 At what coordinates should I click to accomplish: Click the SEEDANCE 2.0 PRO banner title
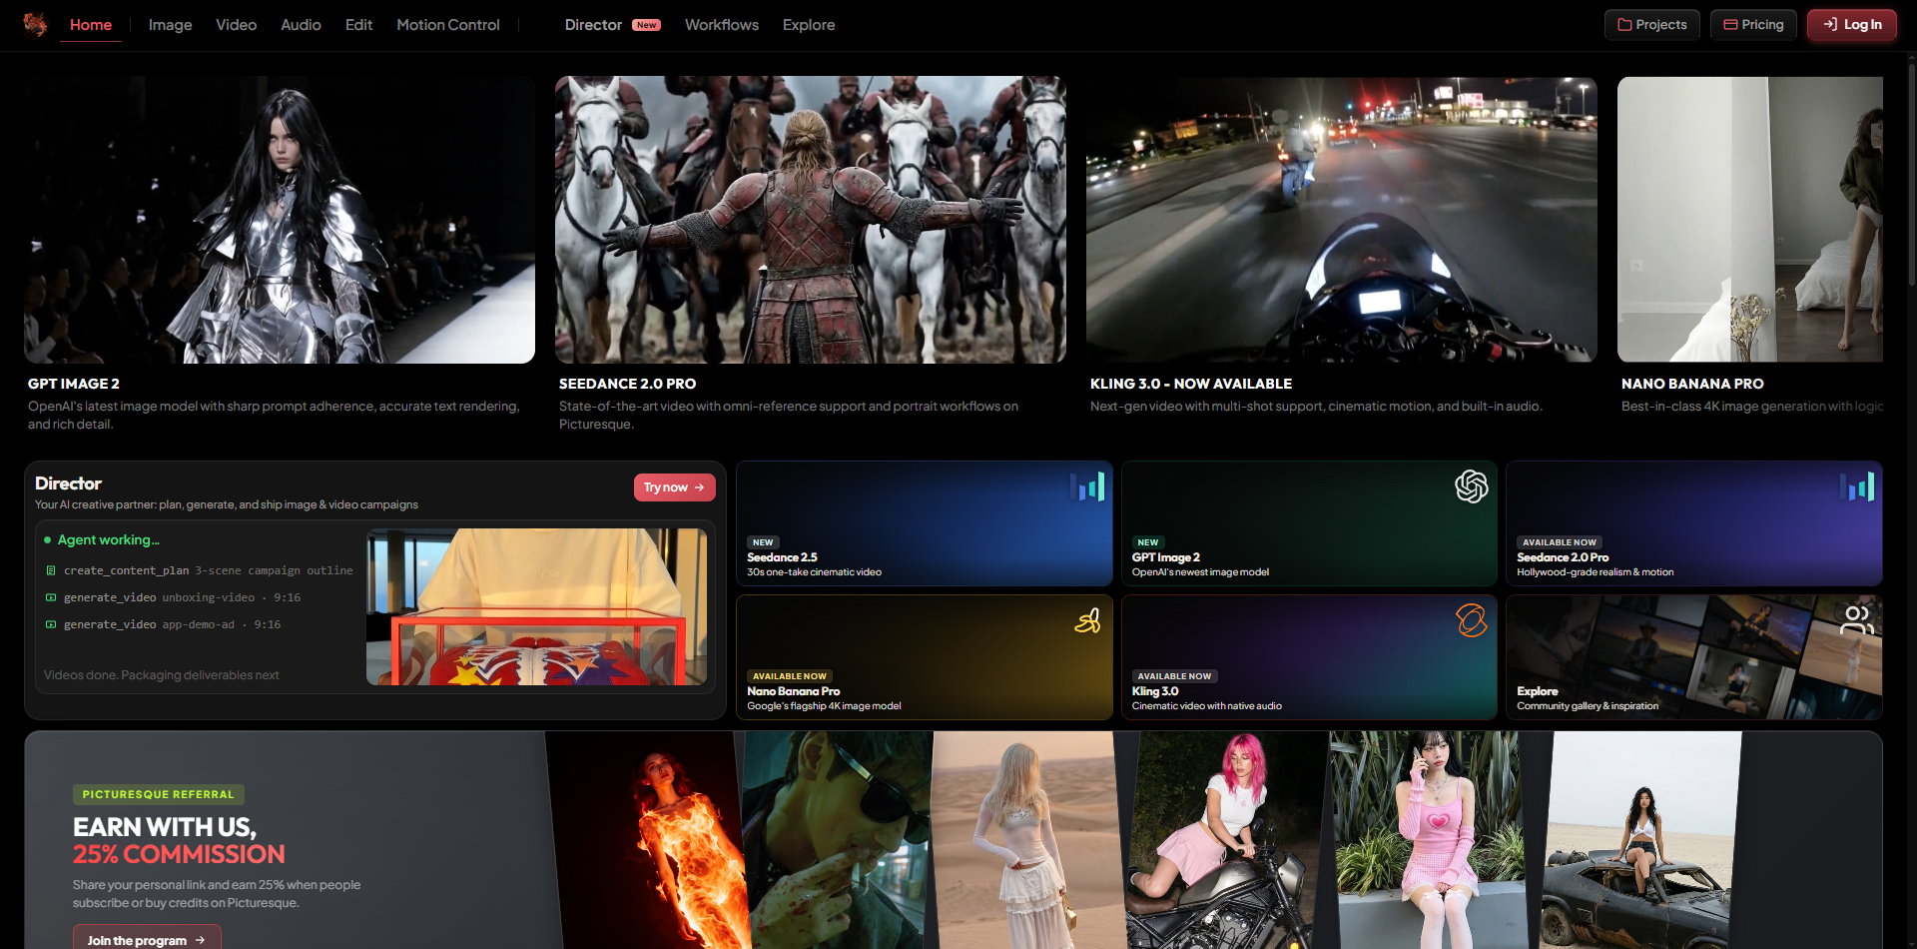point(627,384)
